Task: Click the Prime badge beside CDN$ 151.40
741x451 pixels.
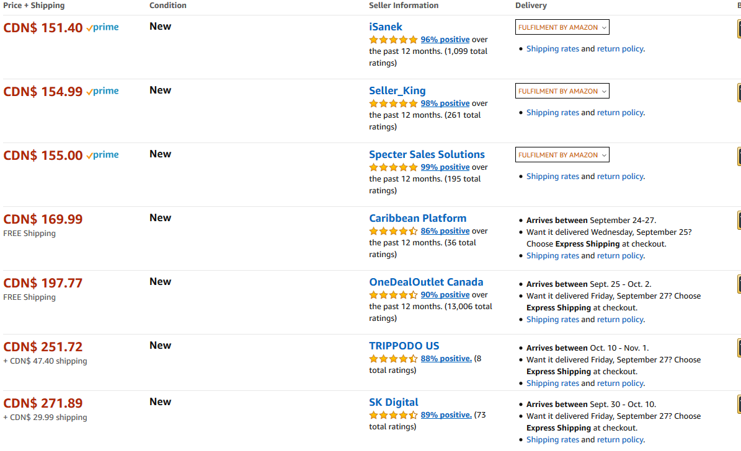Action: pyautogui.click(x=102, y=28)
